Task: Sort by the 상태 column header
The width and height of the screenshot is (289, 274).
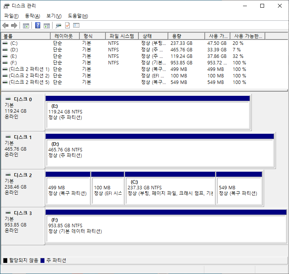Action: click(153, 36)
